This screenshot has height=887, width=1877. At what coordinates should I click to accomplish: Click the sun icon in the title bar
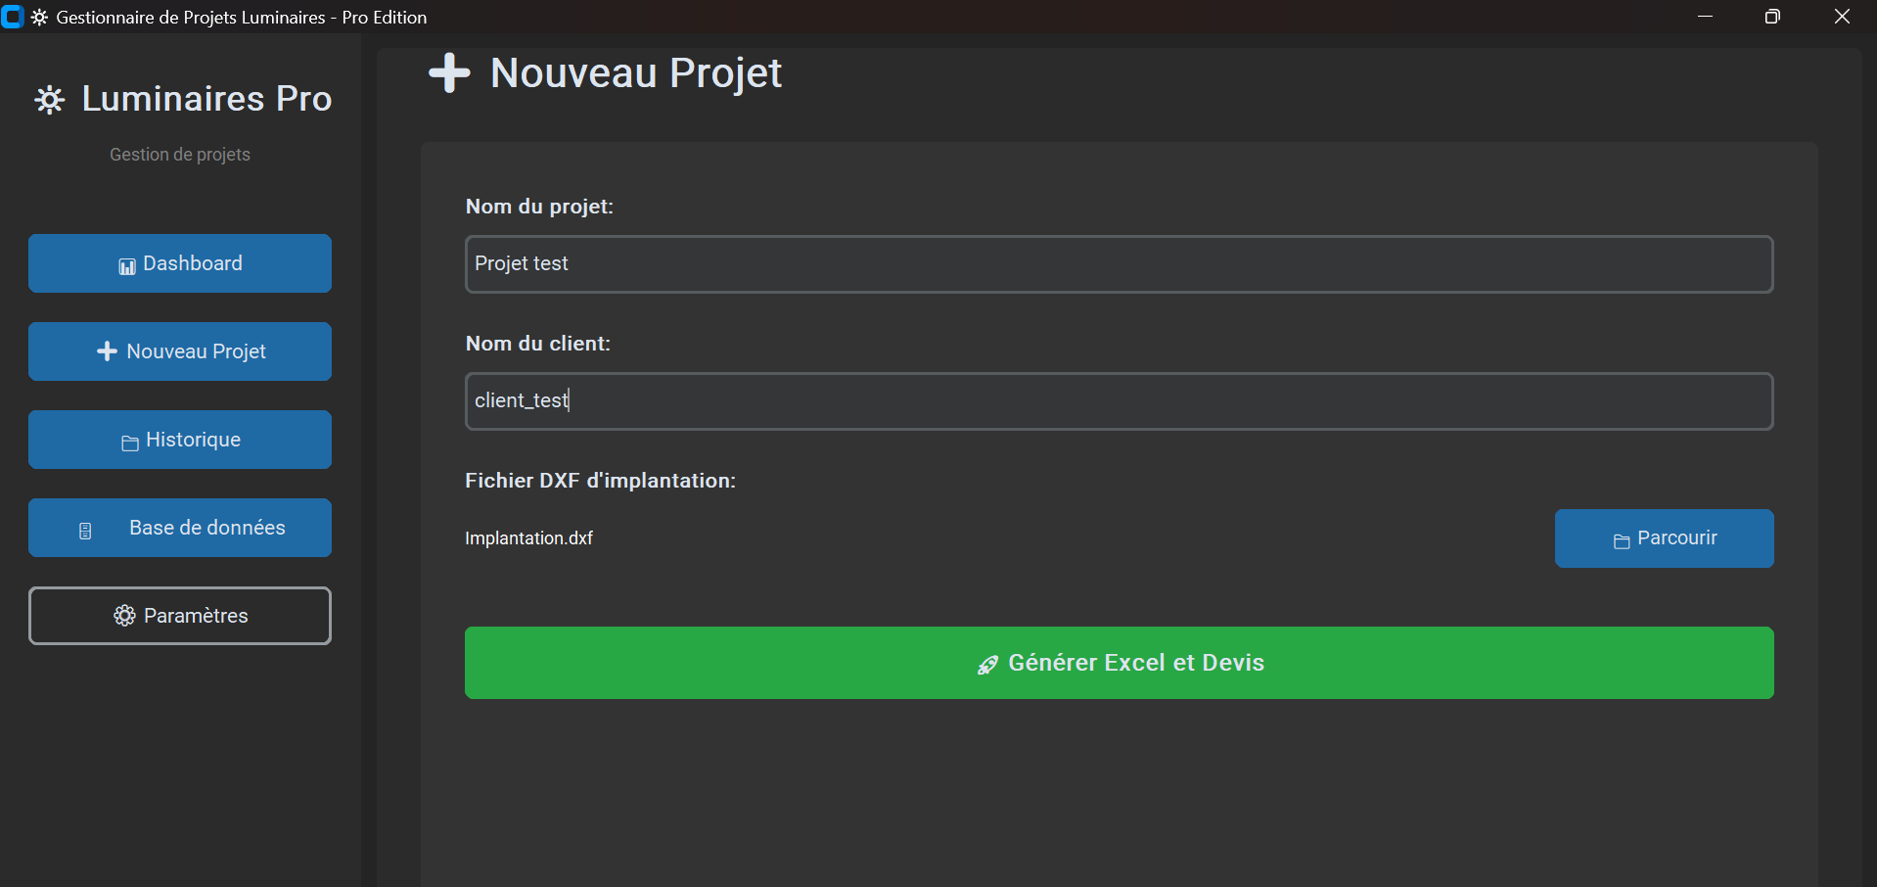[x=37, y=17]
